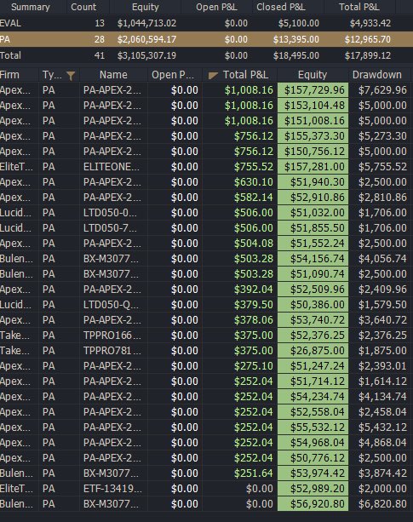The image size is (413, 522).
Task: Click the EVAL total P&L $4,933.42
Action: pyautogui.click(x=370, y=23)
